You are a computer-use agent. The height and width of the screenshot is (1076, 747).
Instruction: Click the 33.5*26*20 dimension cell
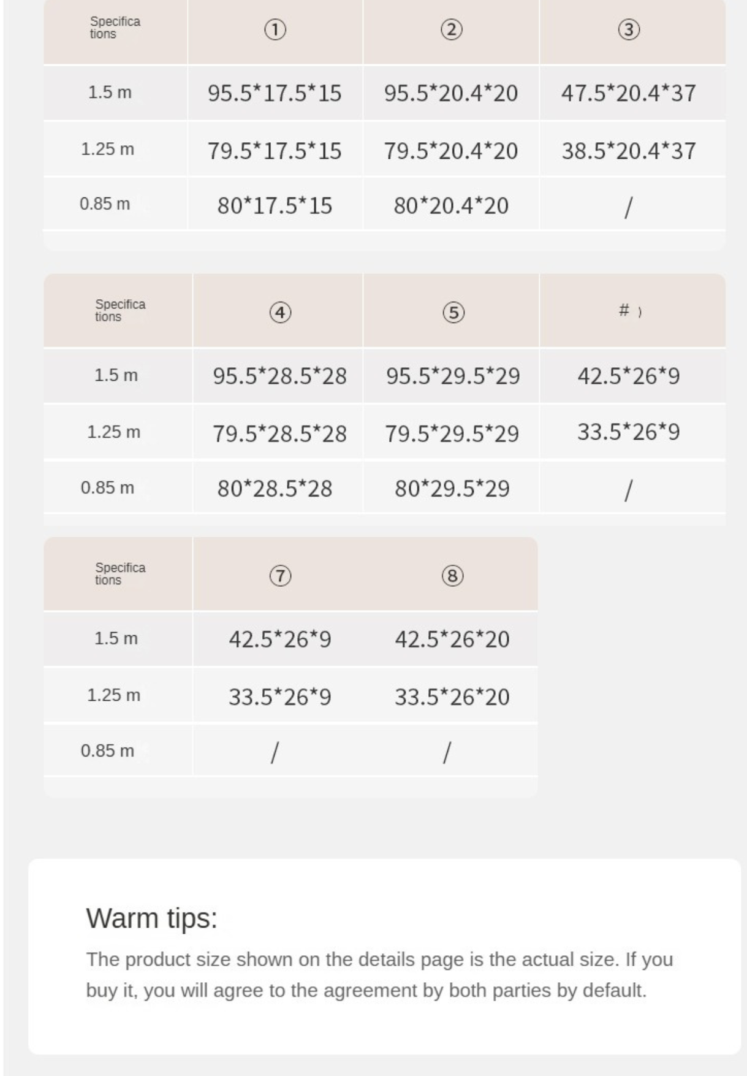click(x=452, y=697)
